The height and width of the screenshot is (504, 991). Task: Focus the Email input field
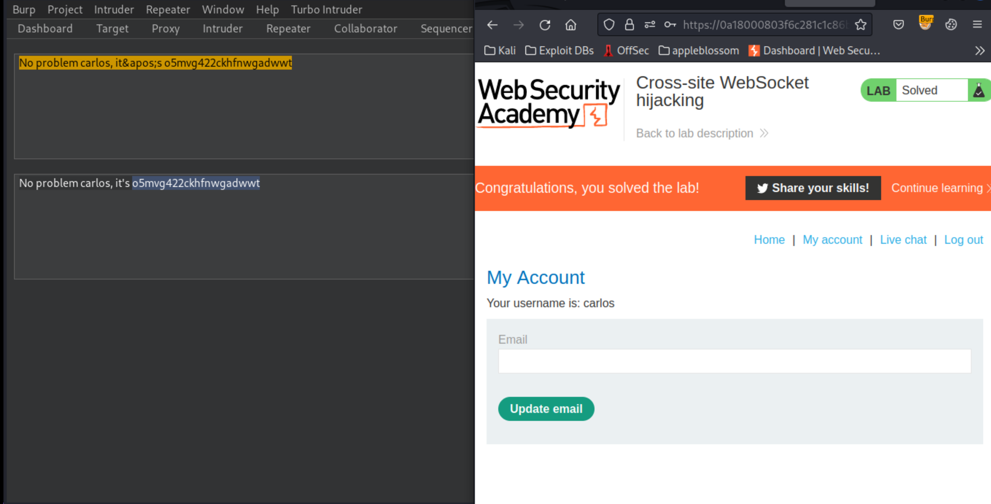pyautogui.click(x=734, y=361)
